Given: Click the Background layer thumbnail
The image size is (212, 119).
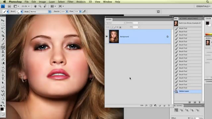Looking at the screenshot, I should tap(114, 37).
